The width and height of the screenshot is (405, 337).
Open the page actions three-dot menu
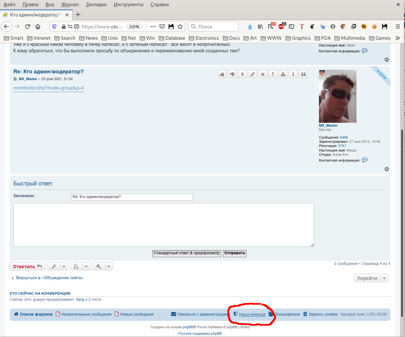[x=153, y=26]
